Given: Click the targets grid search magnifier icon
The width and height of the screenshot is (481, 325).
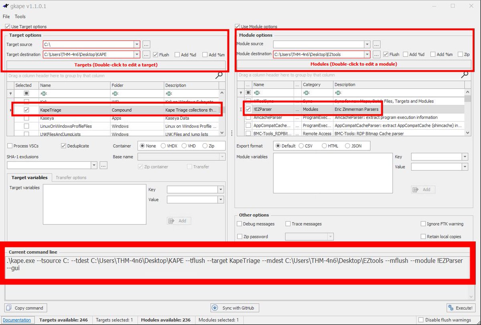Looking at the screenshot, I should (x=219, y=75).
